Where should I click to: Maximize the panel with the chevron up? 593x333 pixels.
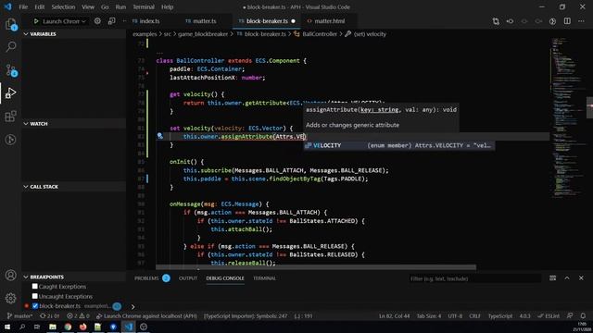click(567, 277)
